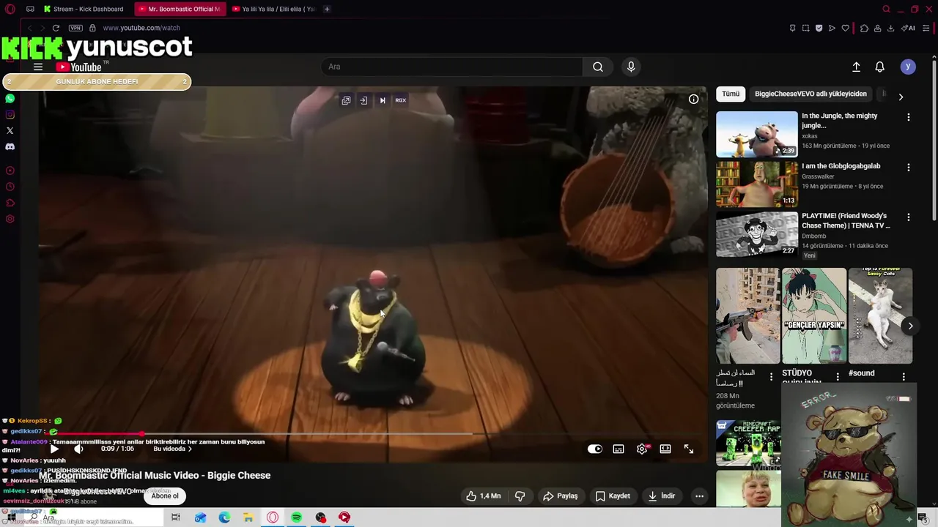This screenshot has height=527, width=938.
Task: Open options menu for Globglogabgalab video
Action: click(909, 167)
